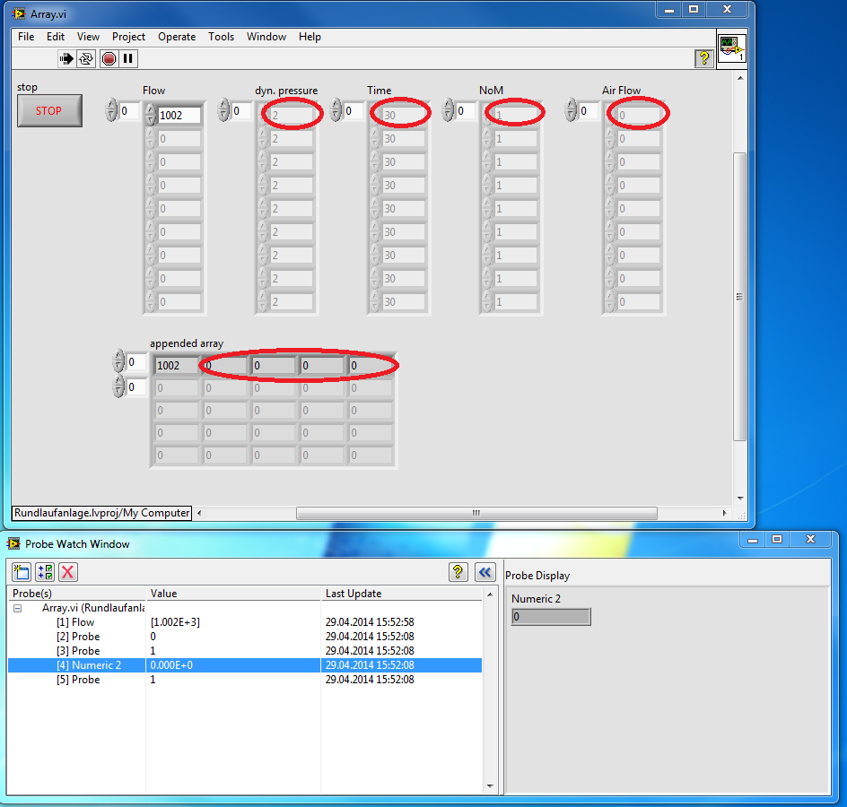Click appended array column index stepper

(x=118, y=386)
